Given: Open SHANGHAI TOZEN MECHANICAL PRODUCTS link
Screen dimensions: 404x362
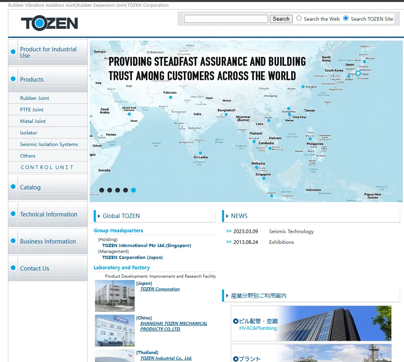Looking at the screenshot, I should click(174, 326).
